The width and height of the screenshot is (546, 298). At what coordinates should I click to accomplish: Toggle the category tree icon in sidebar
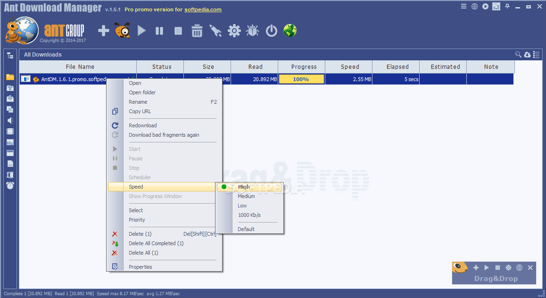pyautogui.click(x=10, y=55)
